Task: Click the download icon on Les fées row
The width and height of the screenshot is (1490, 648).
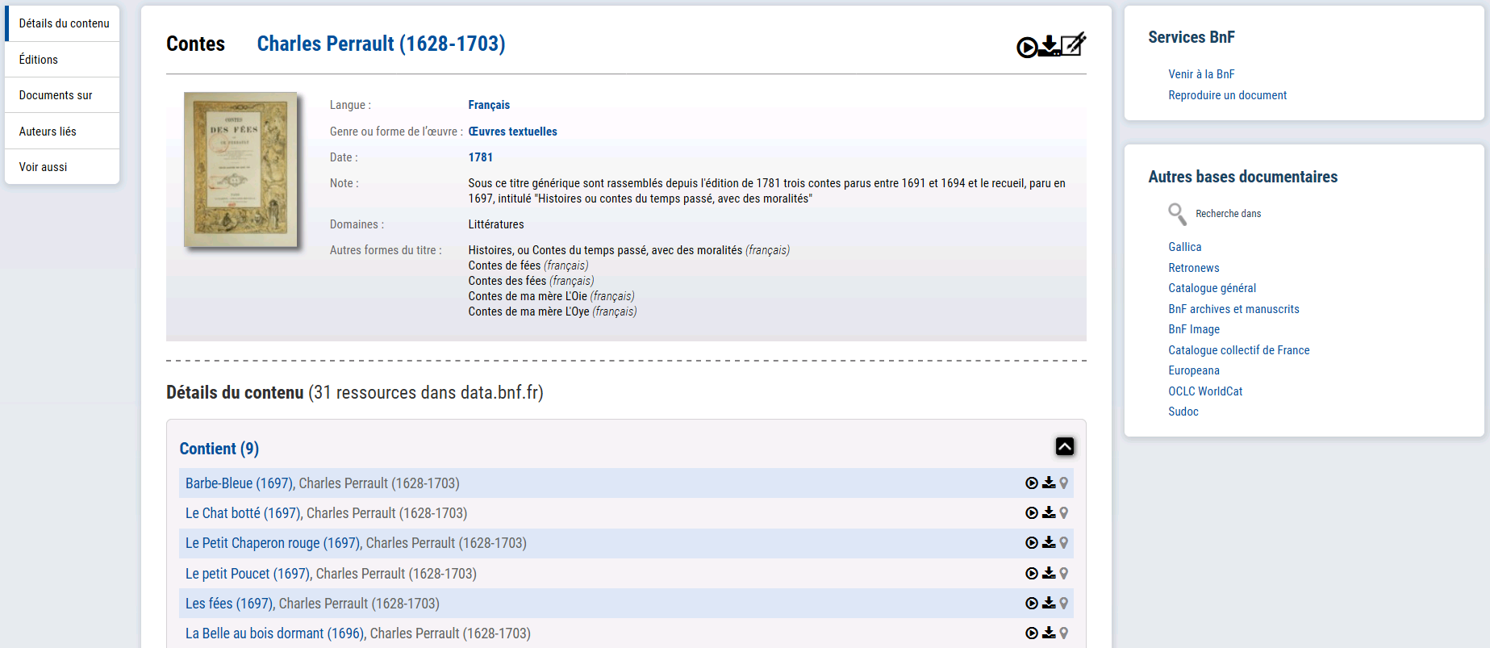Action: pos(1049,603)
